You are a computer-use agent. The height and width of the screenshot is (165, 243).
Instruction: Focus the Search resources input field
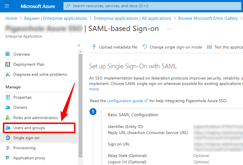click(152, 6)
